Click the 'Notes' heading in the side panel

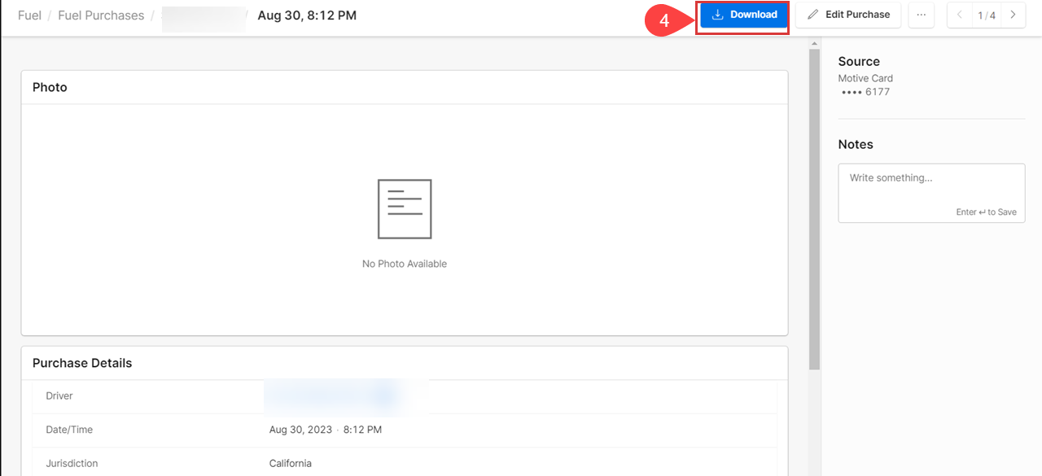[x=856, y=144]
